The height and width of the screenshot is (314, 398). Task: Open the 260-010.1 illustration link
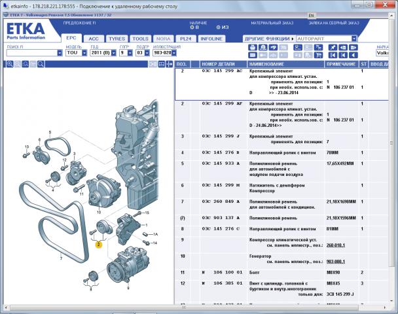pos(336,245)
